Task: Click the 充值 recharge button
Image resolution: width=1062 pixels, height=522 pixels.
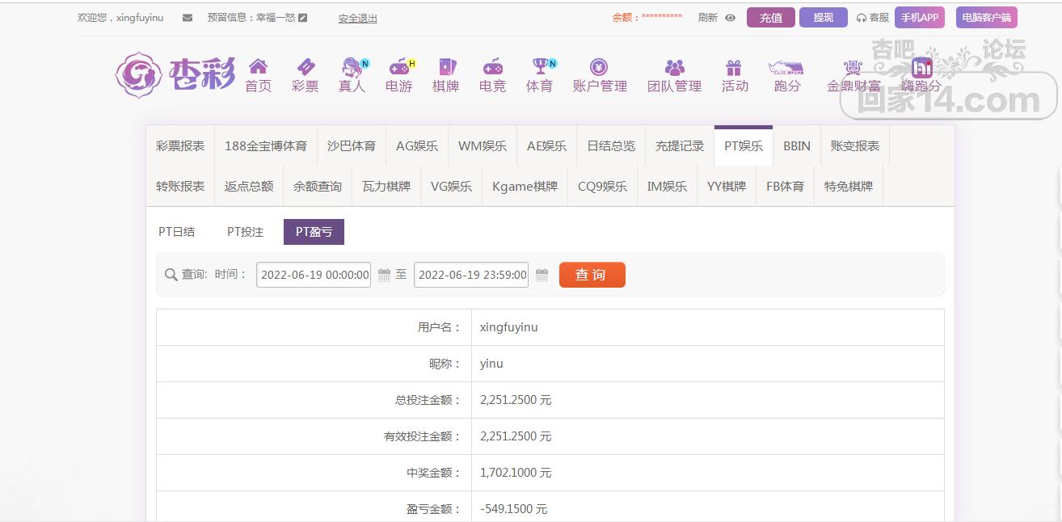Action: [x=770, y=18]
